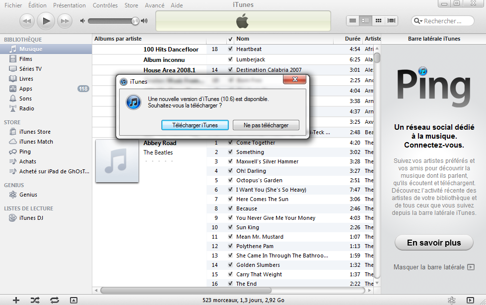Open the search options magnifier dropdown

click(x=418, y=21)
